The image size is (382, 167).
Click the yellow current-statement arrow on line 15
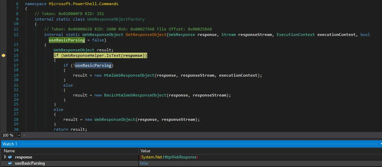3,55
